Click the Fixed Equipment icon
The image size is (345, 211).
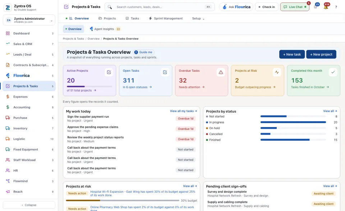point(8,149)
